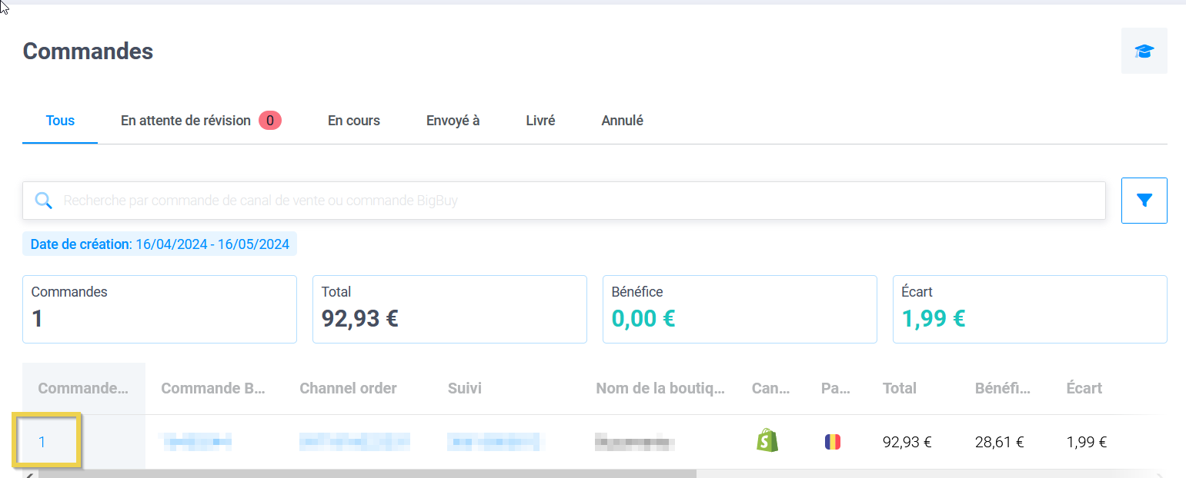Show the Livré orders tab

pyautogui.click(x=540, y=121)
